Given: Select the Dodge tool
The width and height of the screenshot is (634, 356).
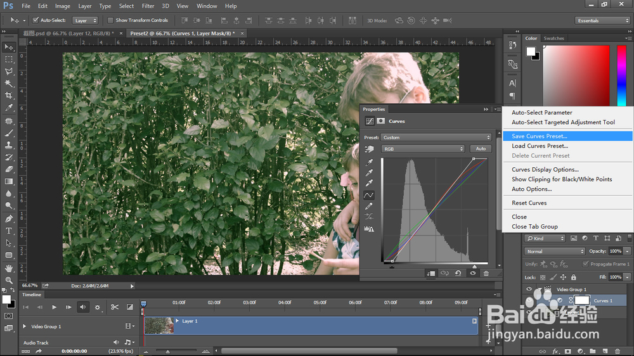Looking at the screenshot, I should point(8,206).
